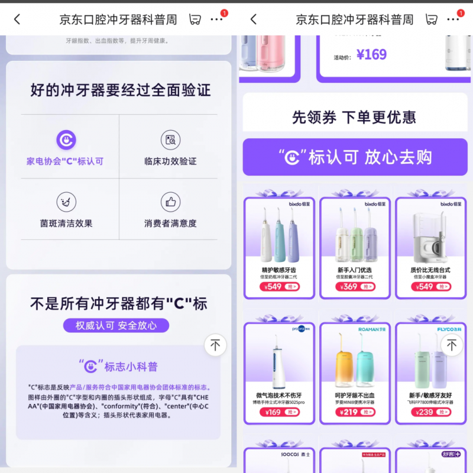Tap the purple "C"标认可 放心去购 banner
This screenshot has height=473, width=473.
pyautogui.click(x=355, y=156)
